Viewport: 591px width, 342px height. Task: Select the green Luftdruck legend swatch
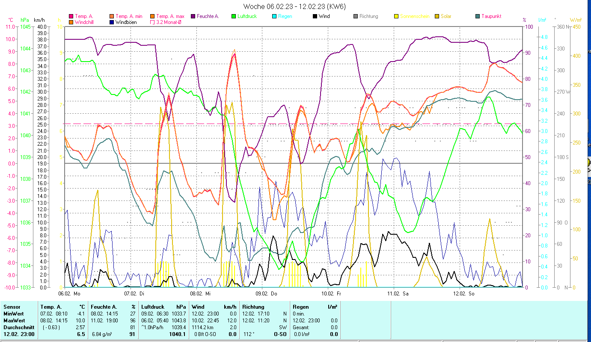tap(234, 16)
